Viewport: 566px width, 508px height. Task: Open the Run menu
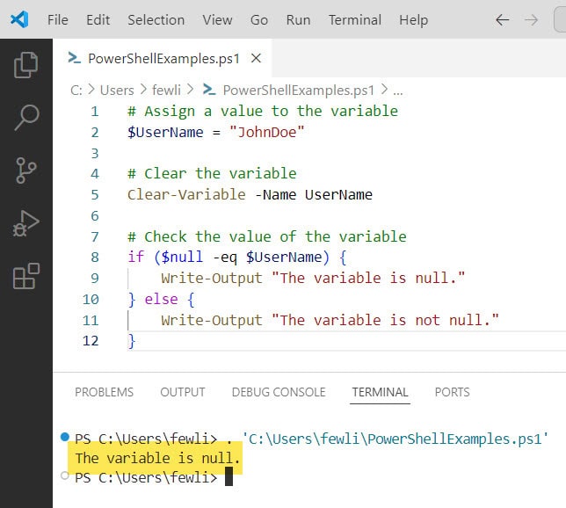[298, 20]
